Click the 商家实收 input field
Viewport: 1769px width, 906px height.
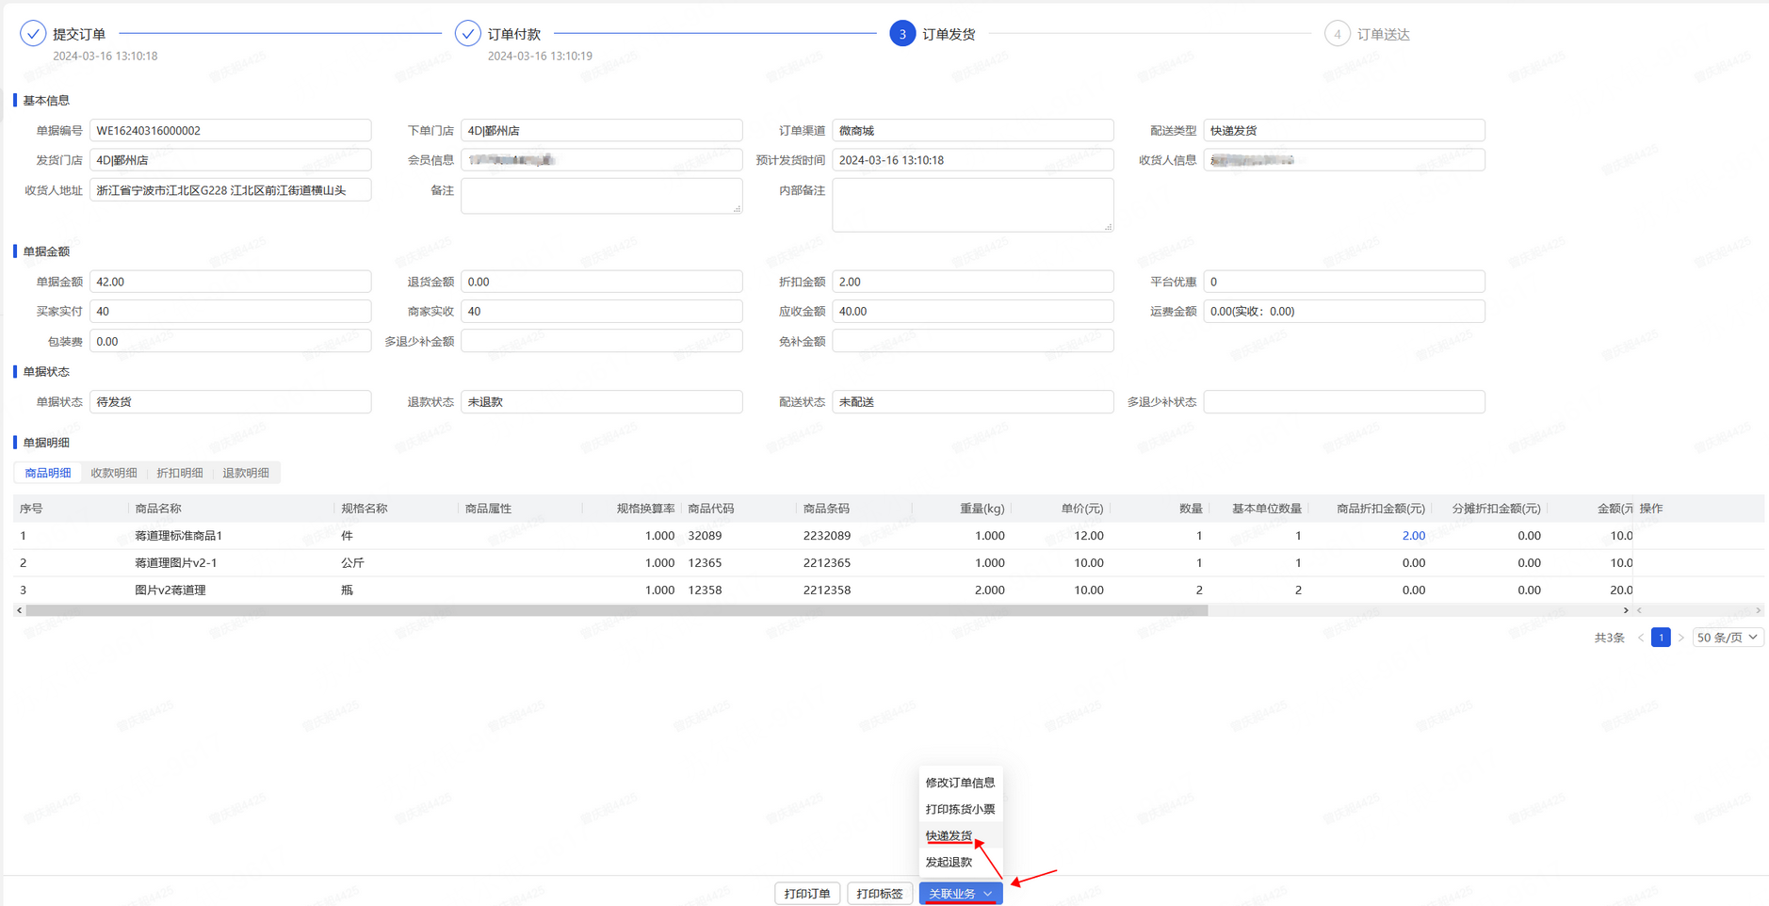(602, 312)
